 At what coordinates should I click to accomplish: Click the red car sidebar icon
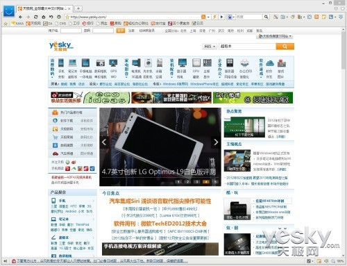coord(55,153)
